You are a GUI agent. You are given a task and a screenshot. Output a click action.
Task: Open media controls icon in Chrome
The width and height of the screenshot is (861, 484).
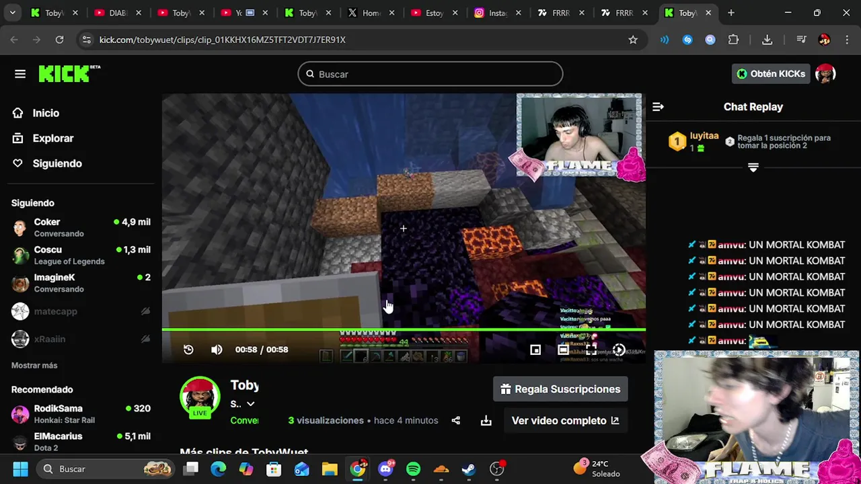(x=801, y=40)
